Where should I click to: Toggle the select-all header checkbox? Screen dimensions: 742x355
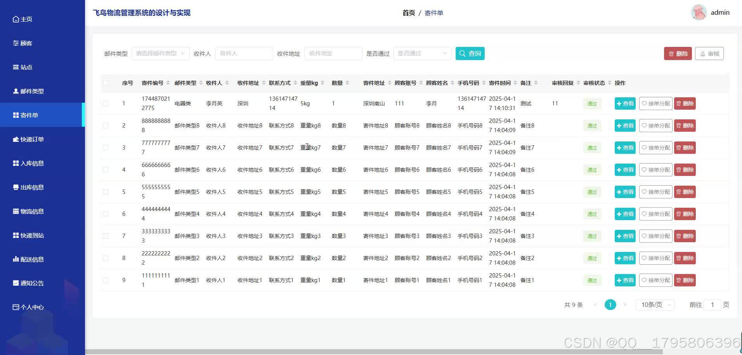(x=106, y=83)
